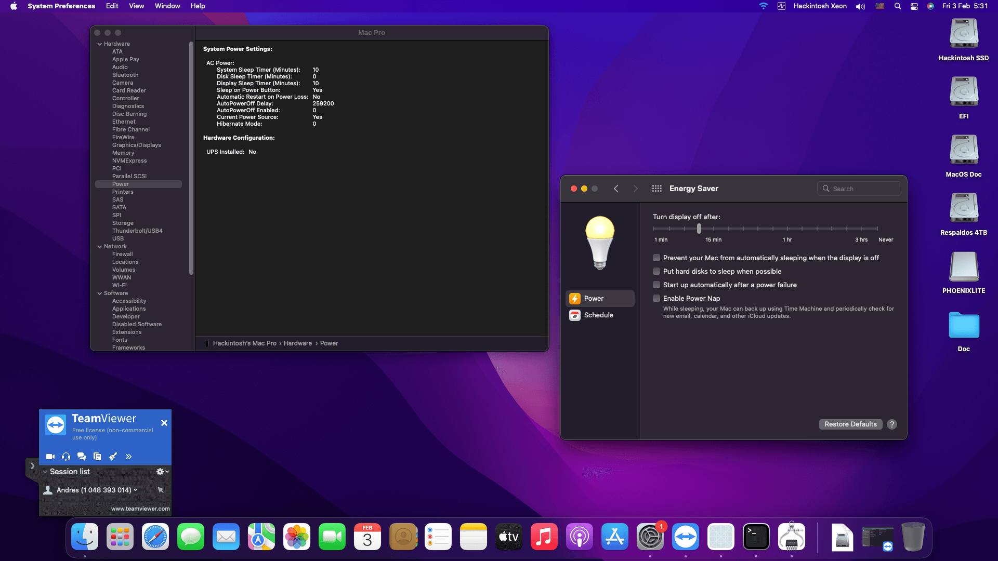Screen dimensions: 998x561
Task: Click the TeamViewer double-arrow more icon
Action: tap(128, 457)
